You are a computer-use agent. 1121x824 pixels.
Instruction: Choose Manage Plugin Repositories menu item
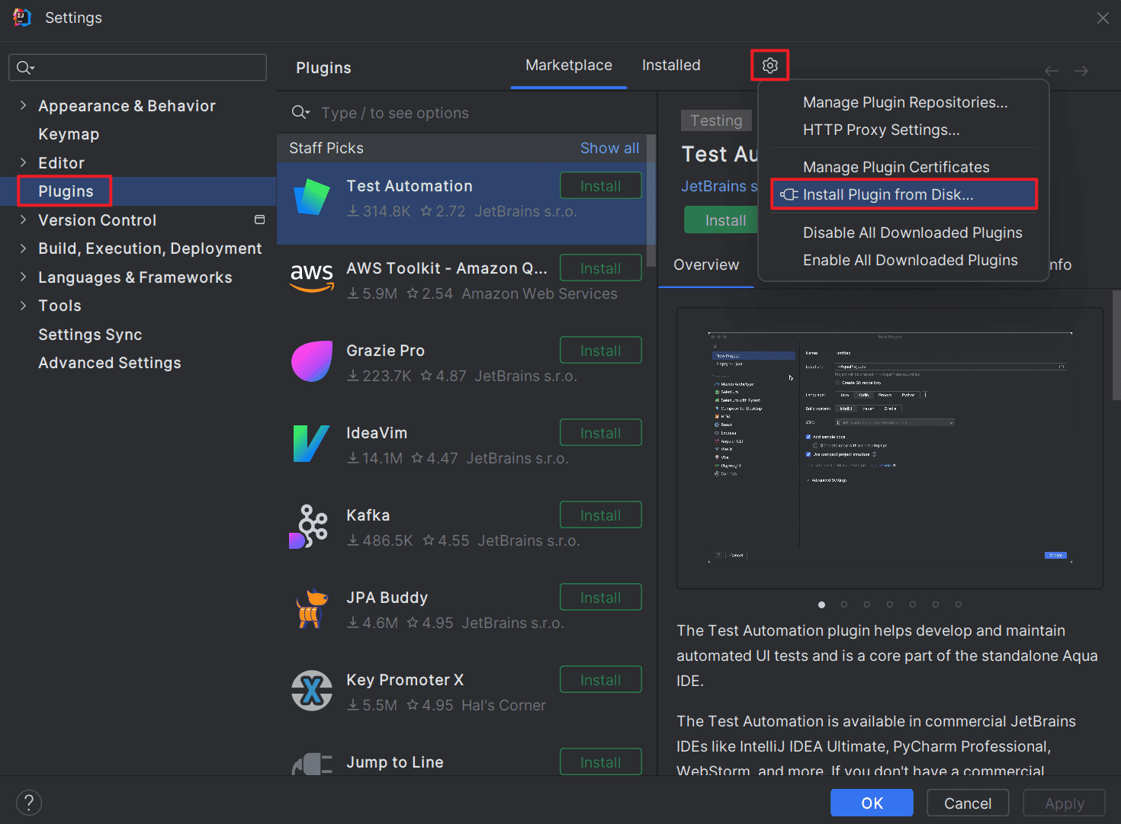coord(905,102)
